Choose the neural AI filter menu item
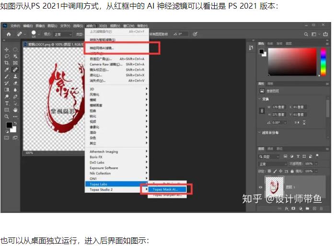The width and height of the screenshot is (335, 247). click(117, 48)
